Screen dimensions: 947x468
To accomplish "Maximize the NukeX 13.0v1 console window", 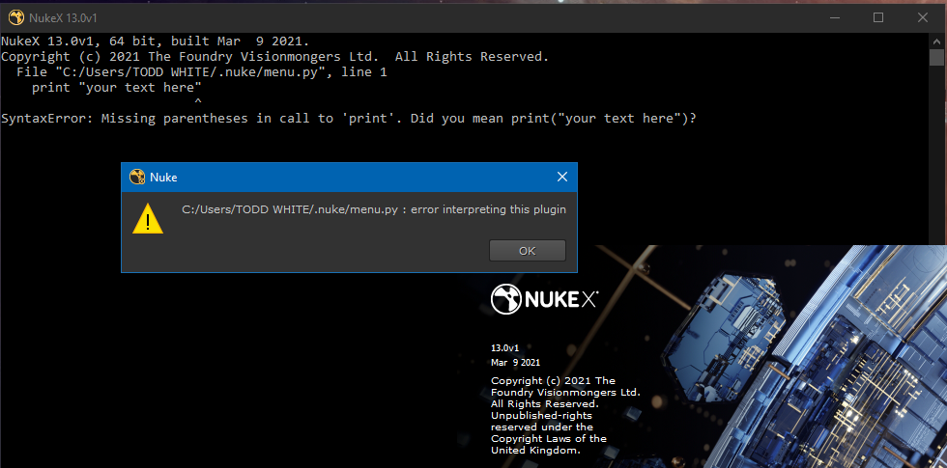I will coord(878,18).
